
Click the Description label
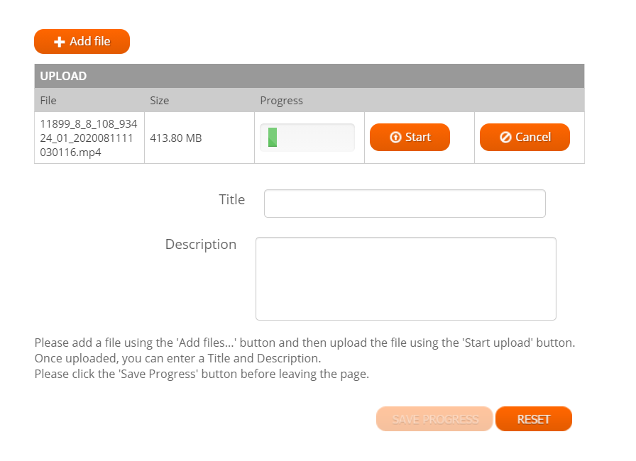(x=201, y=244)
